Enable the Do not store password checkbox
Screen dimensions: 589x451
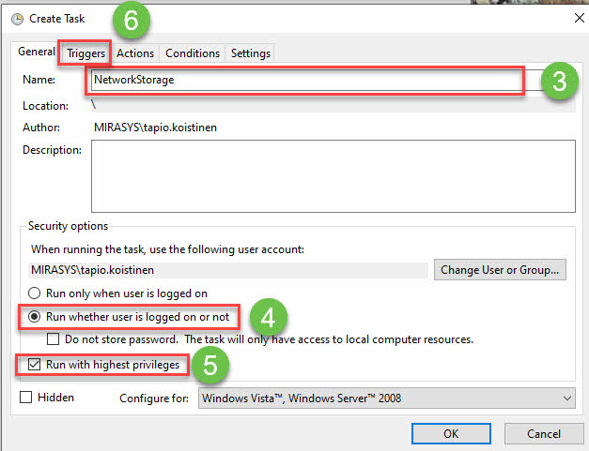(54, 338)
